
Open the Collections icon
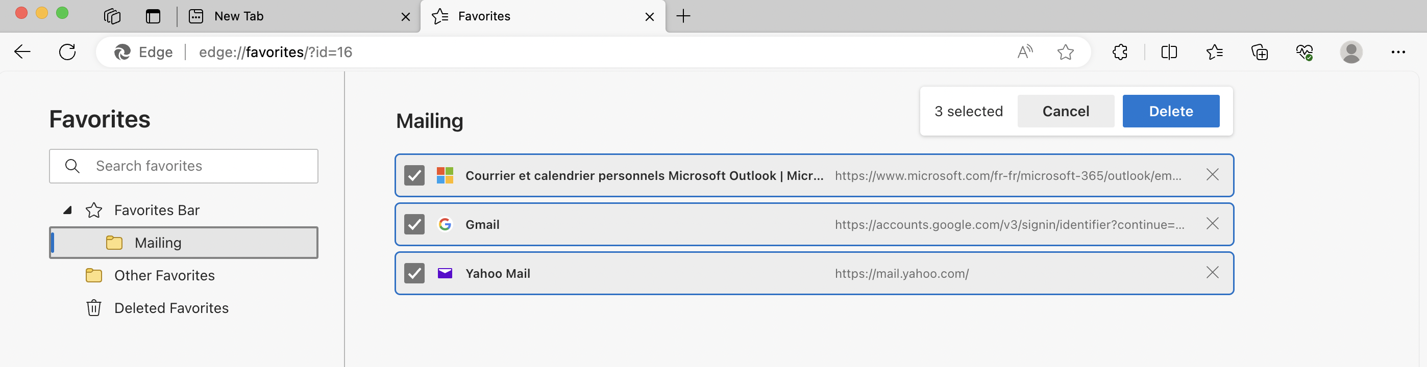pos(1260,52)
